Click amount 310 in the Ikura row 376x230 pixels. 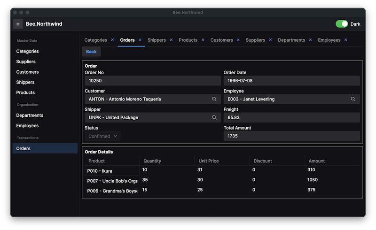(311, 169)
